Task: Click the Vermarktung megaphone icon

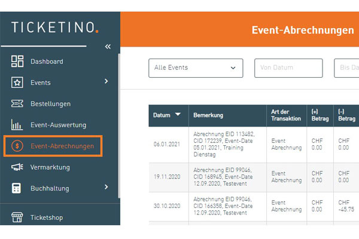Action: pos(17,167)
